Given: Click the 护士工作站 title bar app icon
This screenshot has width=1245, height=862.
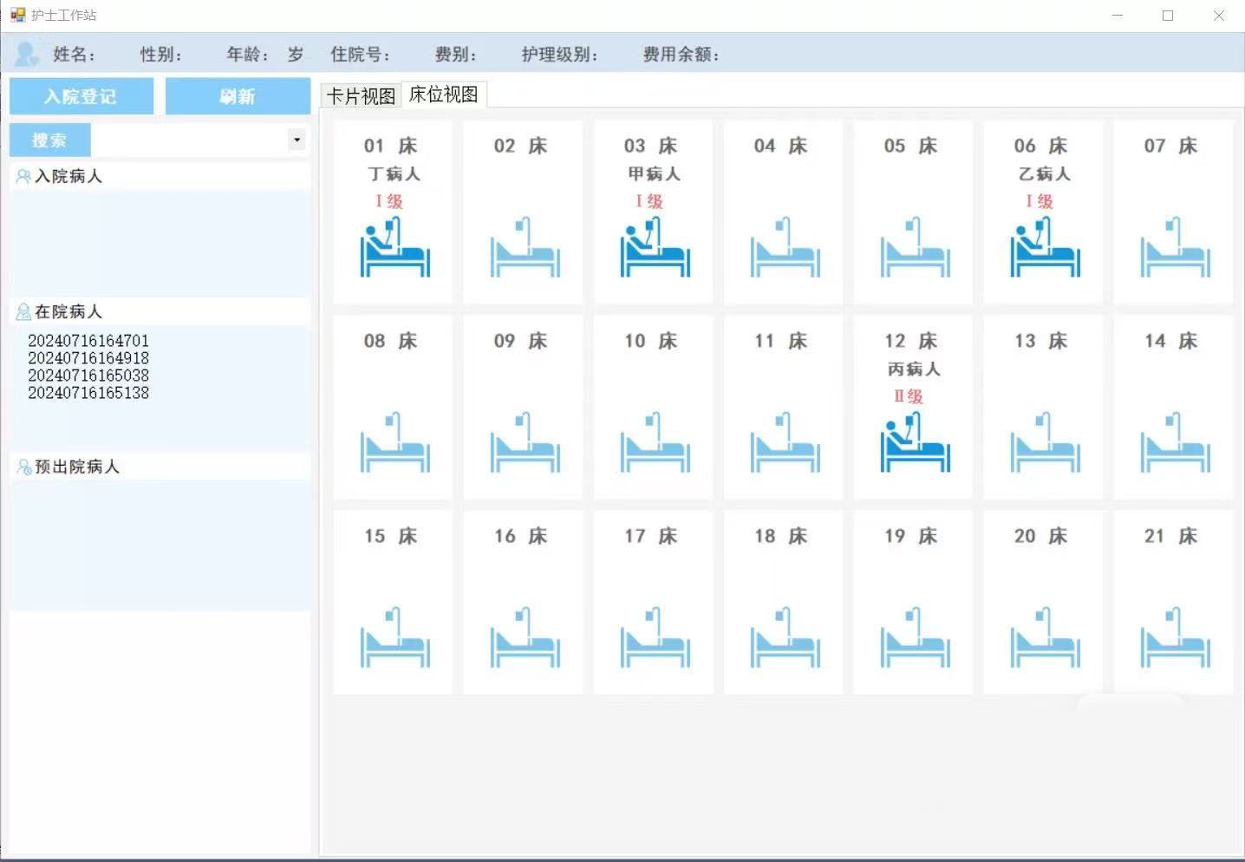Looking at the screenshot, I should click(17, 15).
